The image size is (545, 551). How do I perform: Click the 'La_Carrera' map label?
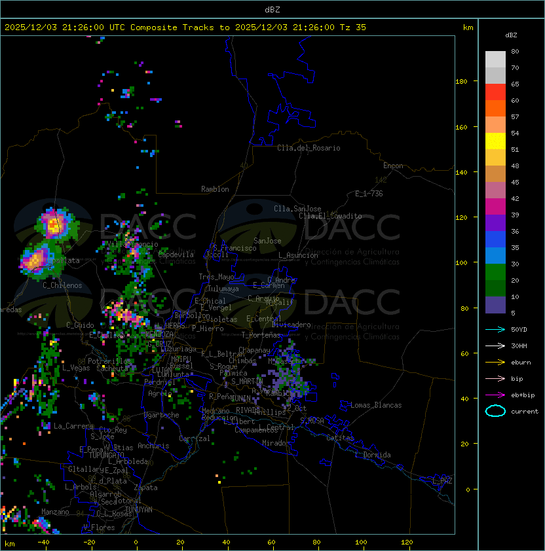73,426
